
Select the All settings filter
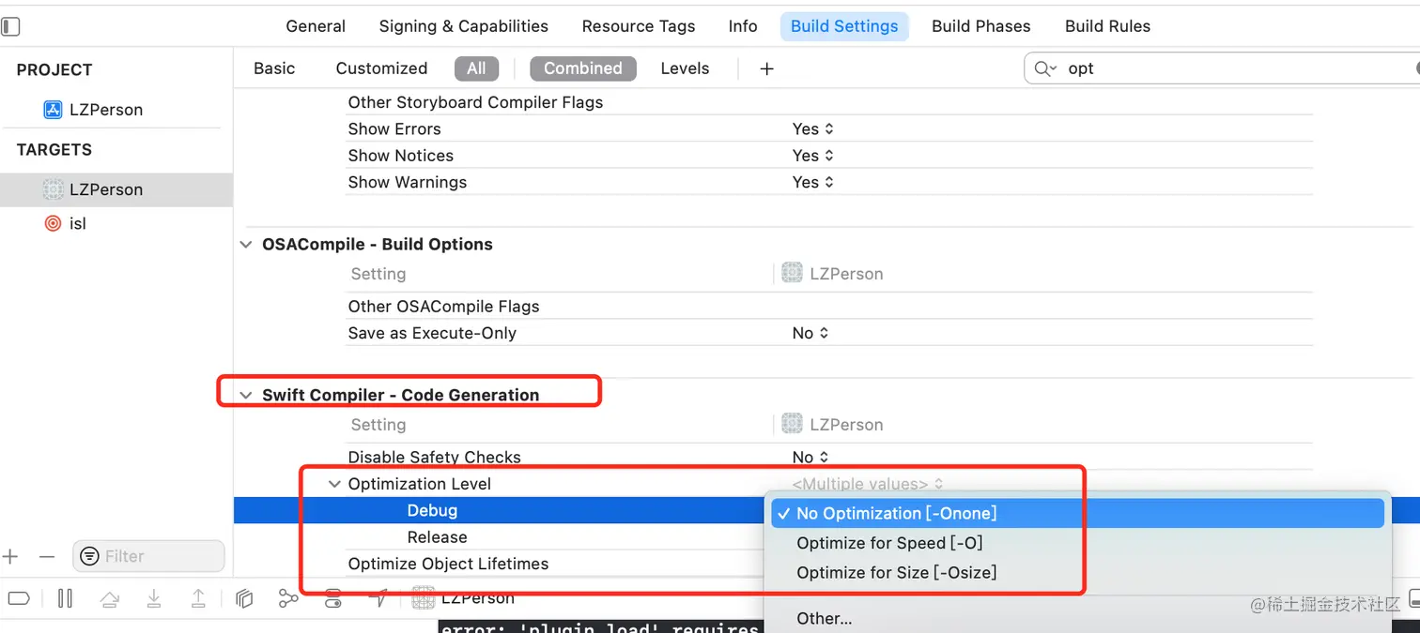476,68
